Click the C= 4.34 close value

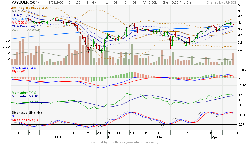130,3
